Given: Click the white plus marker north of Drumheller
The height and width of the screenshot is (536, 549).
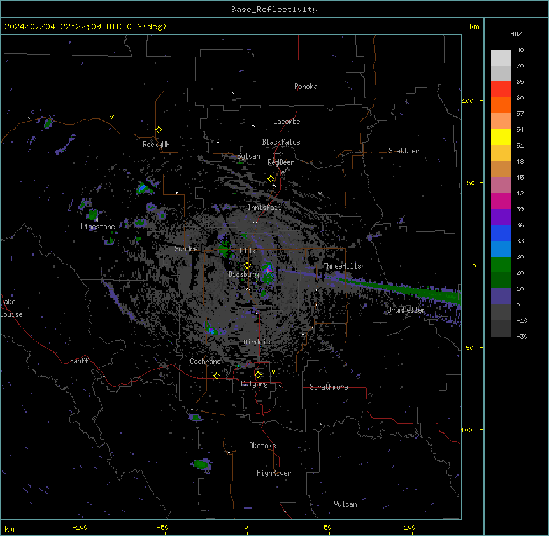Looking at the screenshot, I should pos(390,239).
